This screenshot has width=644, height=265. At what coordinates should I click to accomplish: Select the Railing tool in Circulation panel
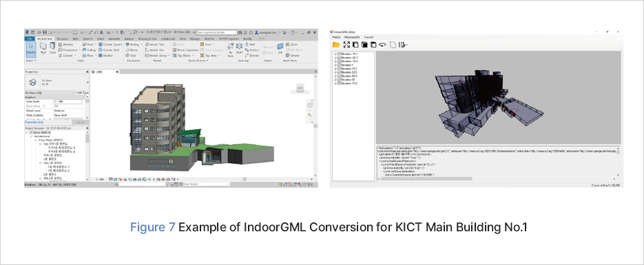(x=133, y=44)
